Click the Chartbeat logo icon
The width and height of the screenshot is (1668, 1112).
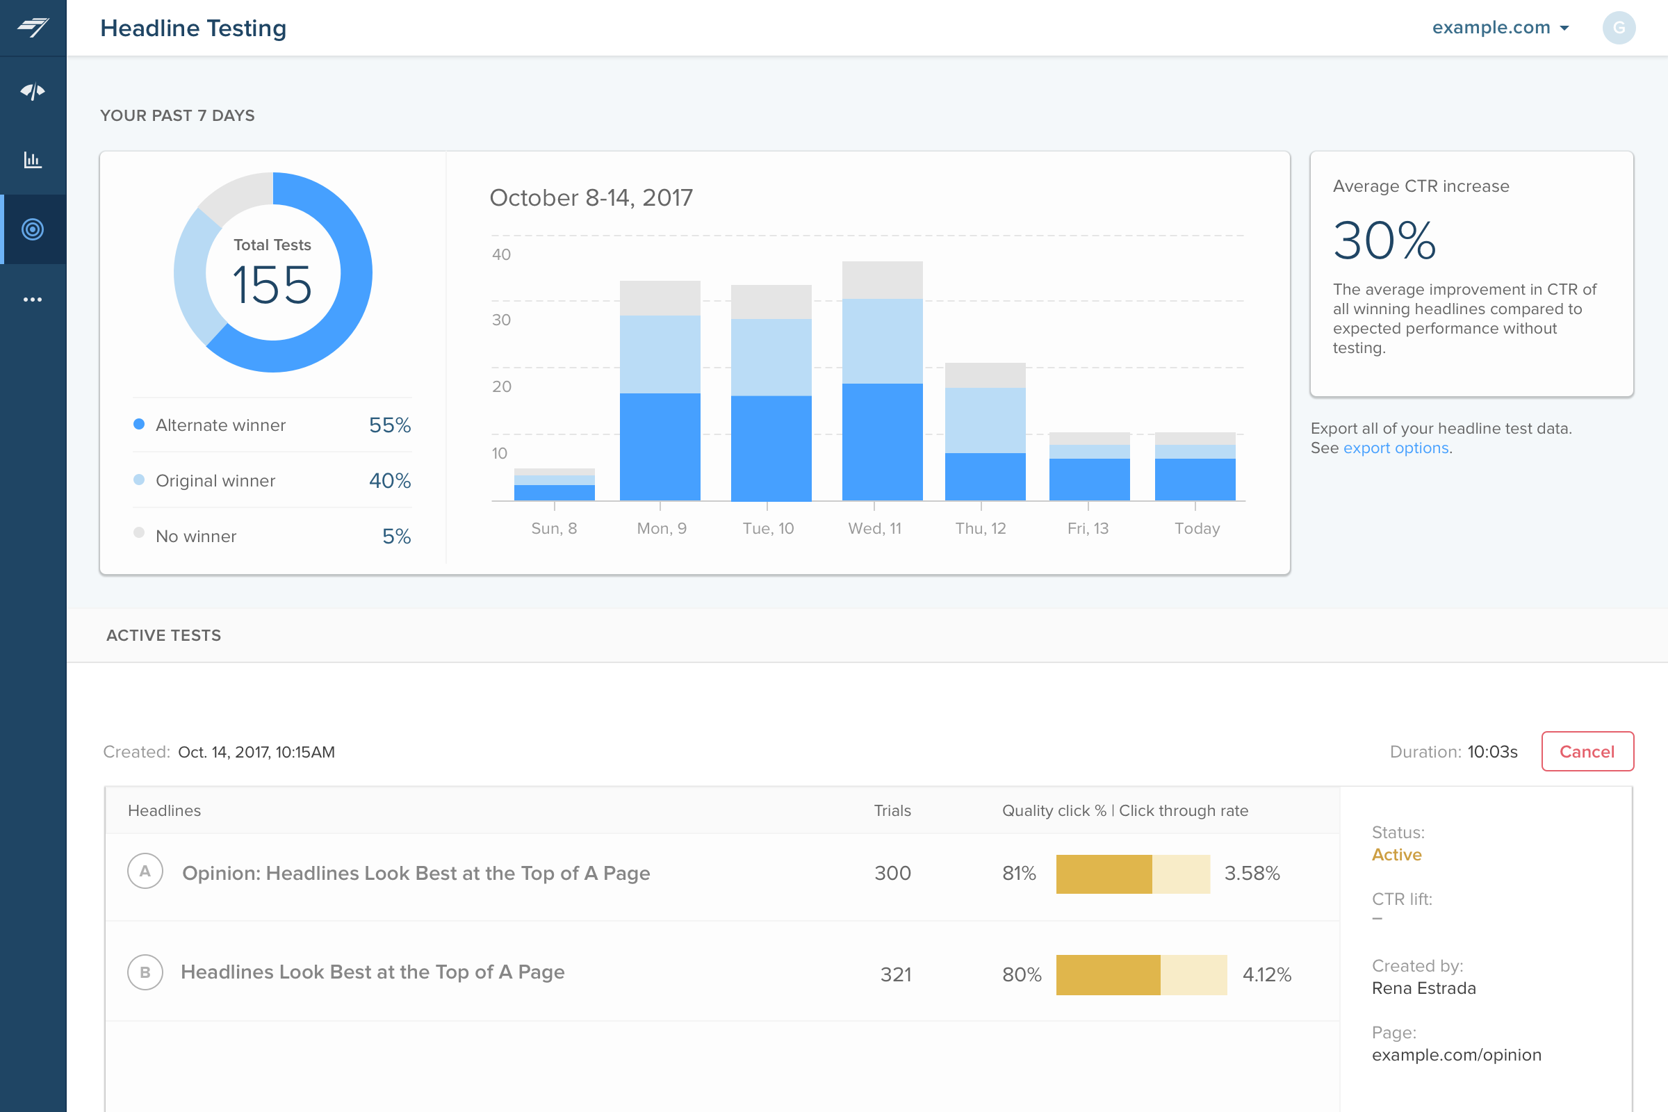(x=33, y=28)
